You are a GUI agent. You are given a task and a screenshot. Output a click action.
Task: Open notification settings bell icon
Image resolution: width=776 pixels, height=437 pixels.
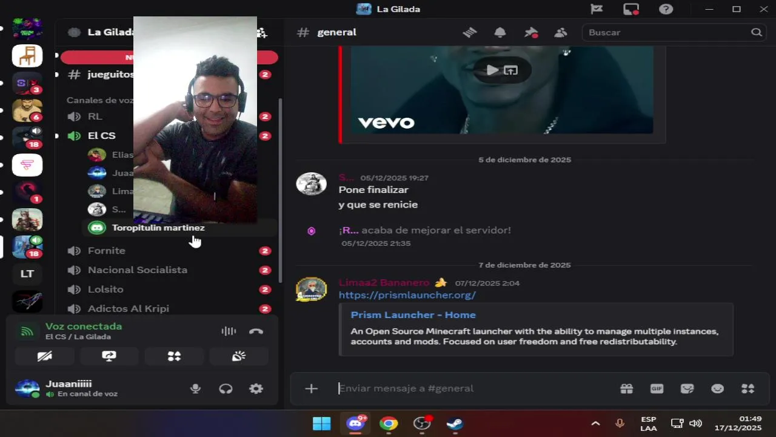coord(500,32)
